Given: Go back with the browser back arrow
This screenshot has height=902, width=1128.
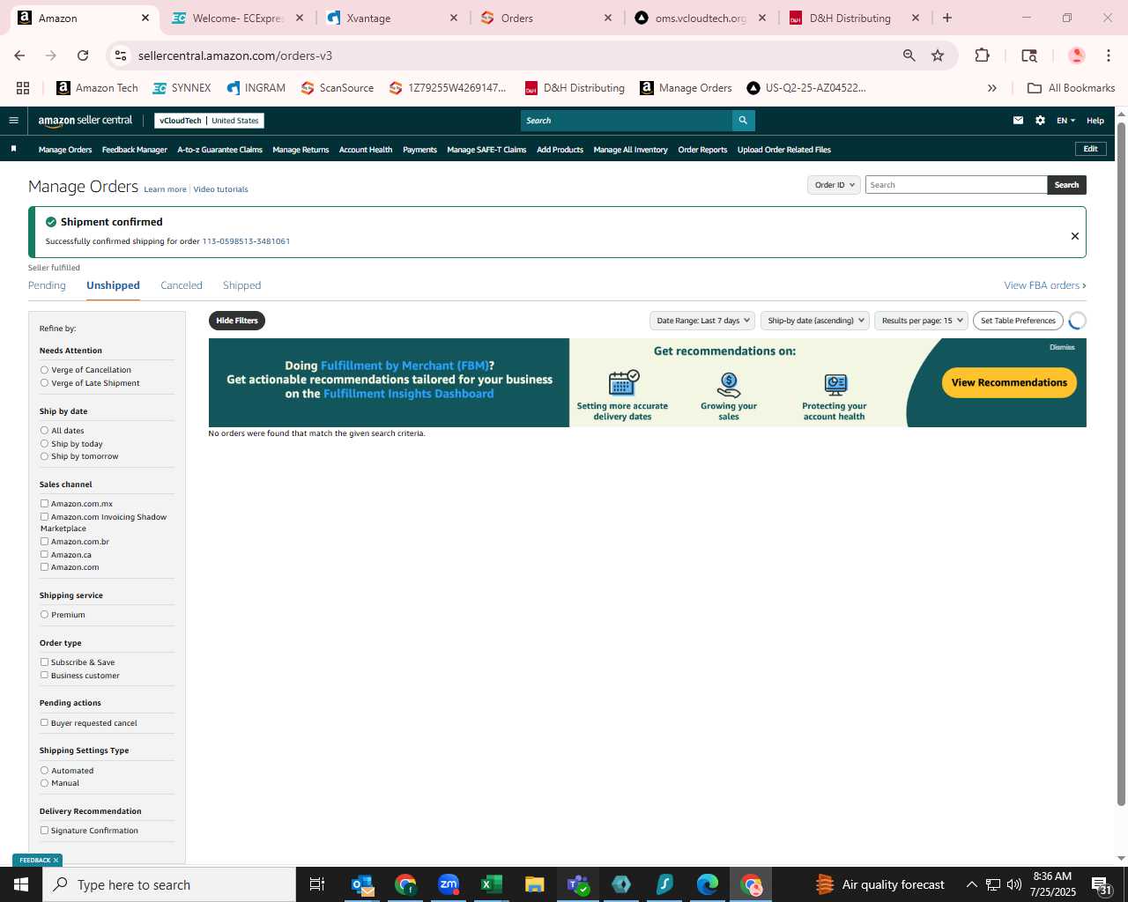Looking at the screenshot, I should [19, 55].
